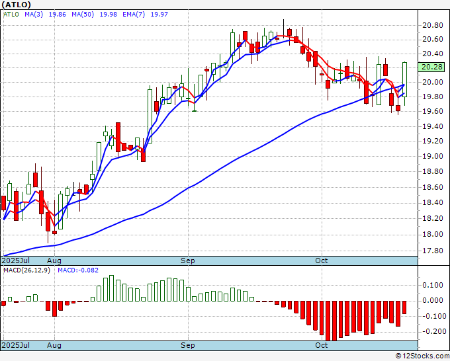The height and width of the screenshot is (361, 450).
Task: Click 2025Jul on the price chart axis
Action: click(16, 261)
